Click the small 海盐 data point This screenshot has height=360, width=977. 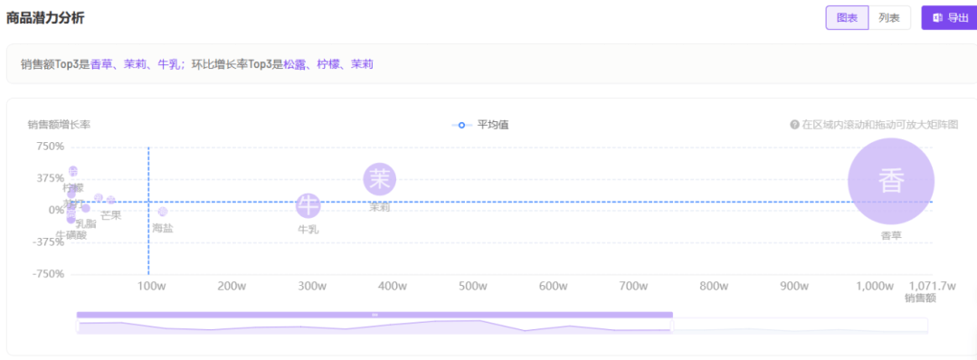pyautogui.click(x=163, y=212)
